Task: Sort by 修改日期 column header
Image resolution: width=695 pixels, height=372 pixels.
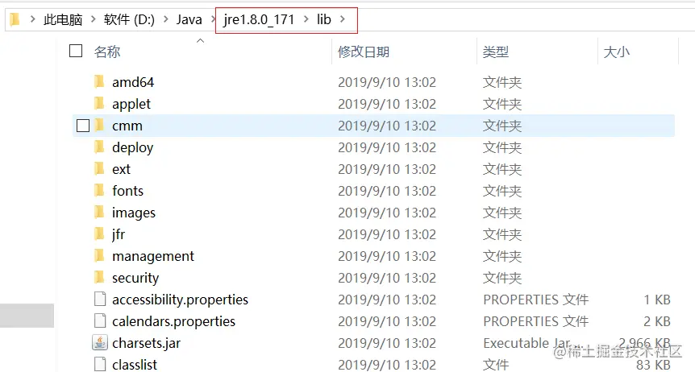Action: 364,52
